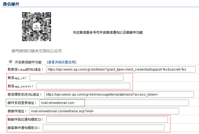Click the WeChat QR code image
The height and width of the screenshot is (134, 199).
tap(37, 27)
